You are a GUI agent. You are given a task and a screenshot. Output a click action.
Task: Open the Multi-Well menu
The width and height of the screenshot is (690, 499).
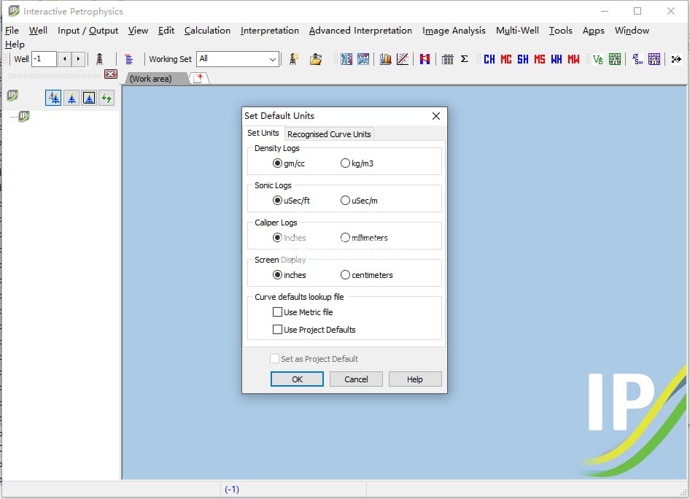(x=517, y=31)
